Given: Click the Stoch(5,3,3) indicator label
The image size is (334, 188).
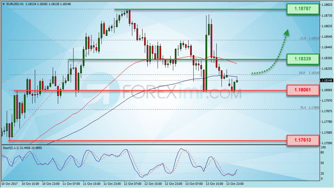Looking at the screenshot, I should (12, 148).
